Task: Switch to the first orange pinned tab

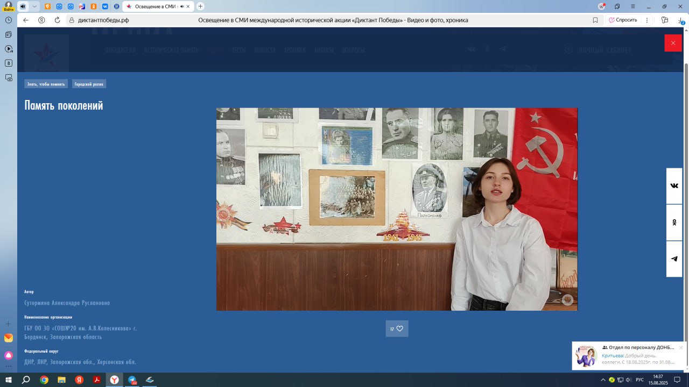Action: point(47,6)
